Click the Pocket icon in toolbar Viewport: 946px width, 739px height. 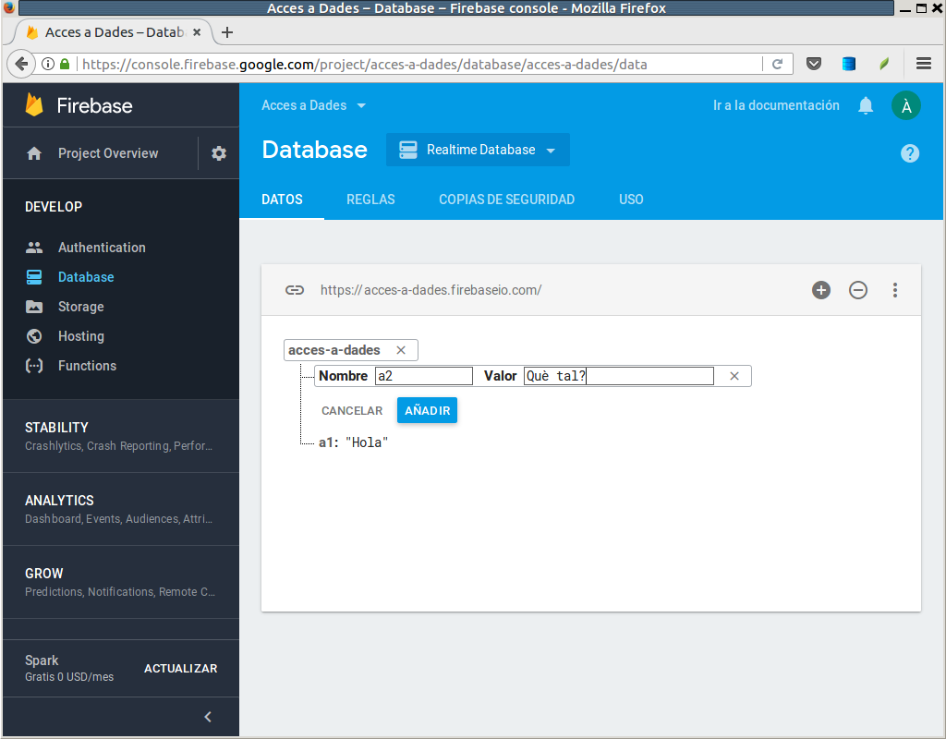[814, 64]
